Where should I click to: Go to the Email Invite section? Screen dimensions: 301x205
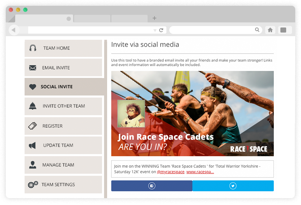[63, 68]
